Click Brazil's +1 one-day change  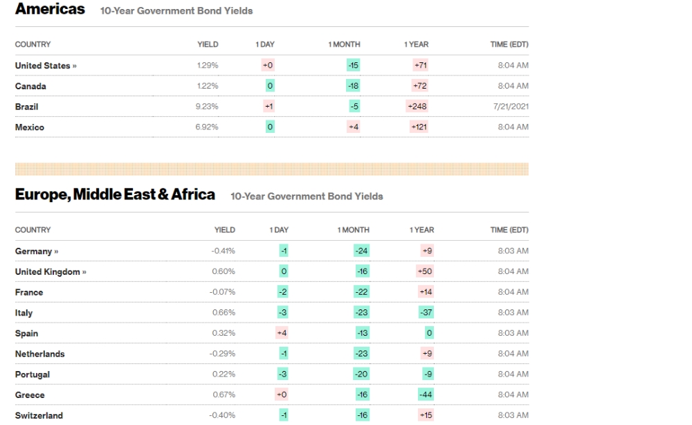pos(268,107)
